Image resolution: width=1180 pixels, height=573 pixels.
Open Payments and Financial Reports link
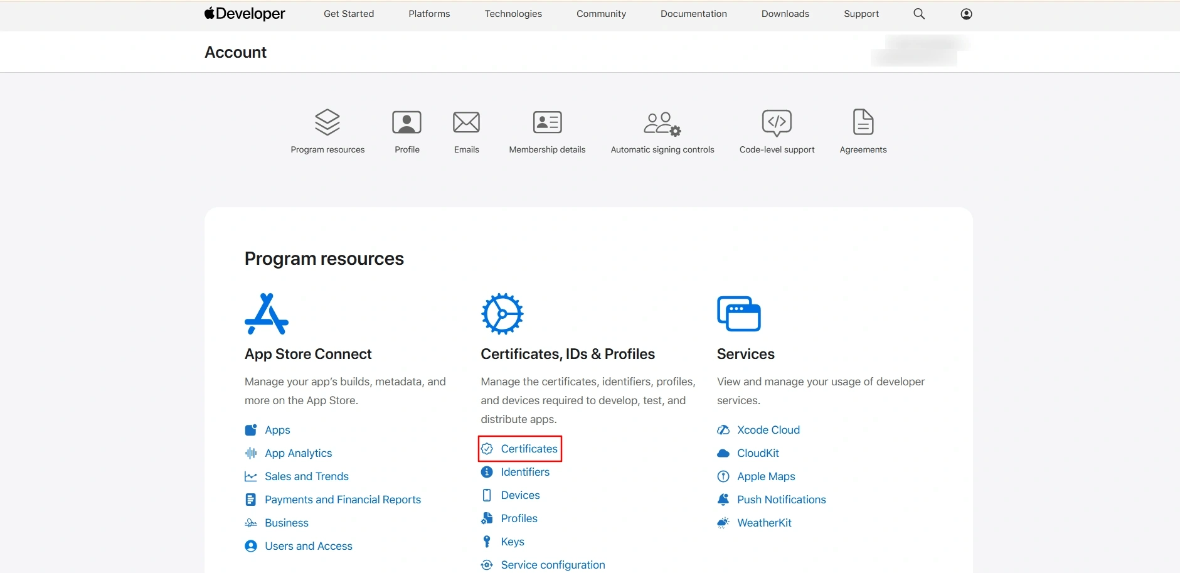[x=343, y=500]
